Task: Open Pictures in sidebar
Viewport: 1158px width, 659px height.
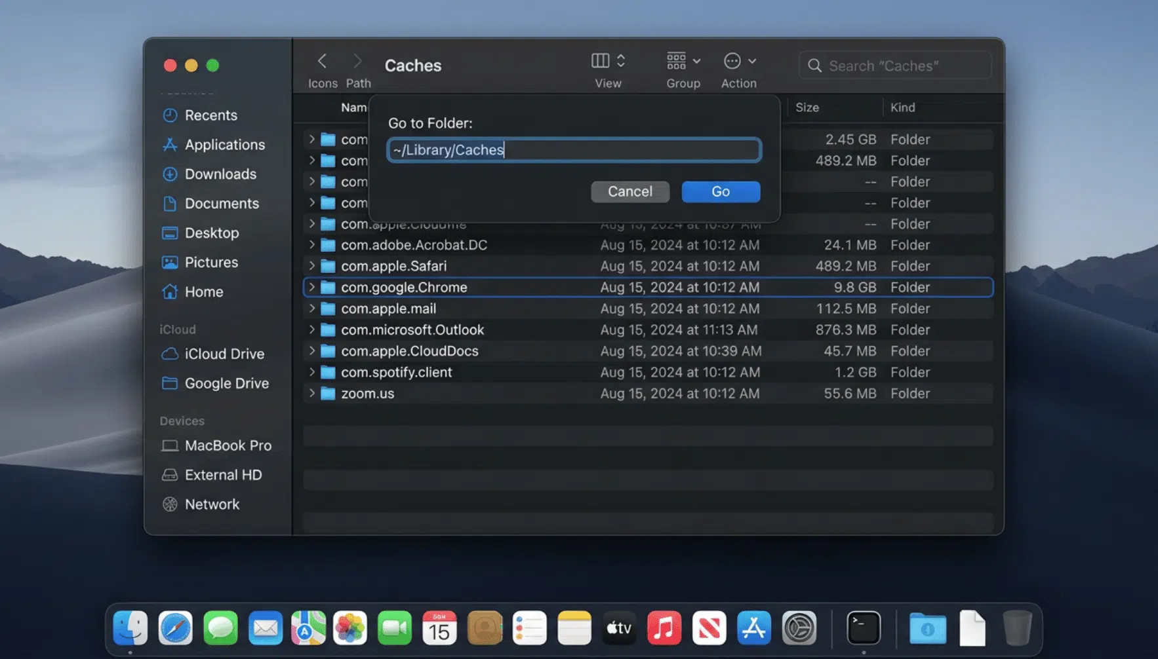Action: click(x=200, y=263)
